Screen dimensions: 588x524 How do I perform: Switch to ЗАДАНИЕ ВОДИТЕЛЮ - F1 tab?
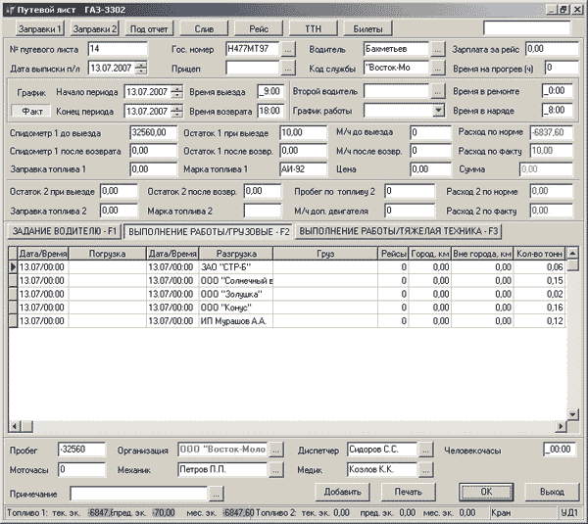pyautogui.click(x=65, y=231)
